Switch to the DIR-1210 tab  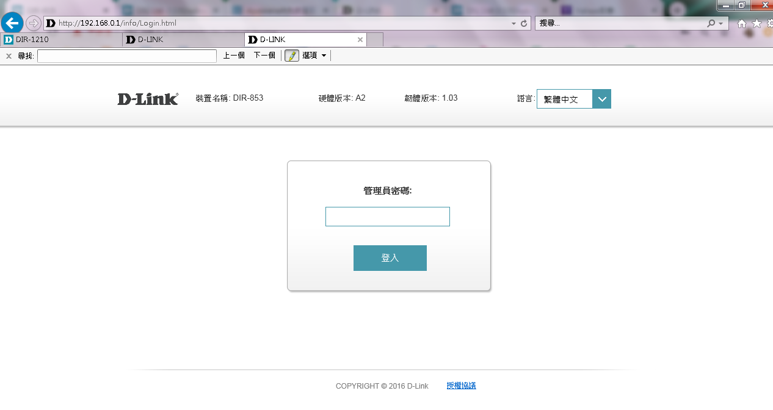[x=61, y=40]
